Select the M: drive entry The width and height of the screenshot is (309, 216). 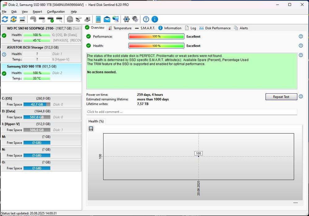coord(41,140)
